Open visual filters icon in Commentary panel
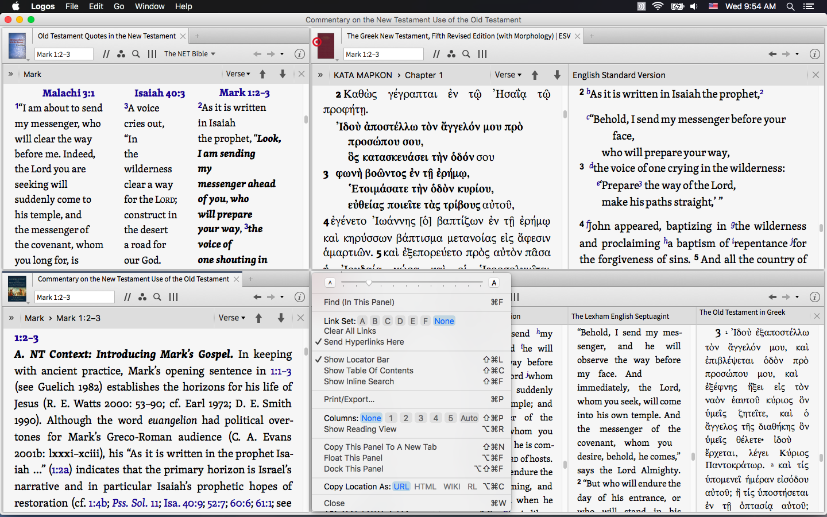The height and width of the screenshot is (517, 827). 142,297
